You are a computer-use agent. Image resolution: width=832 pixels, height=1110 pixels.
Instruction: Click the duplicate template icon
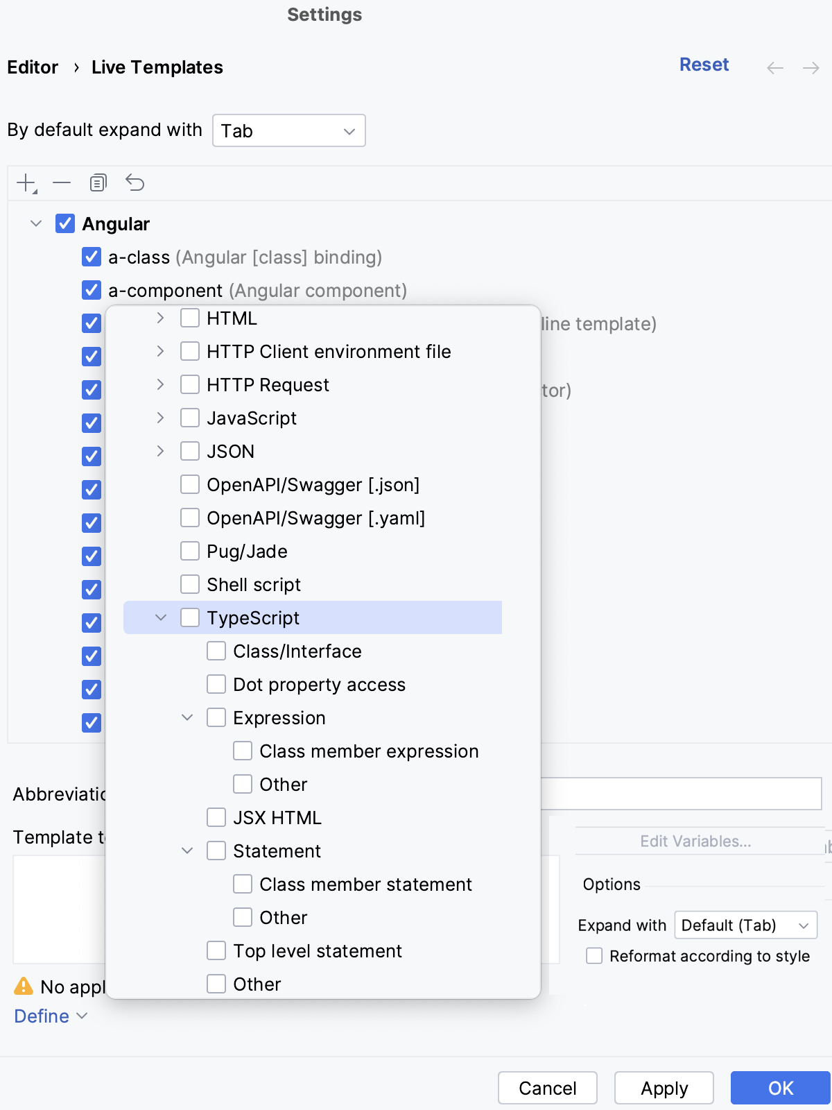(98, 183)
